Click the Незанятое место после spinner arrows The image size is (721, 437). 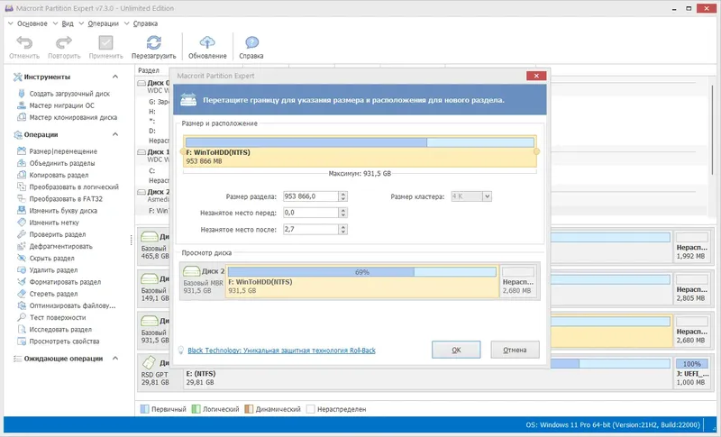[343, 229]
